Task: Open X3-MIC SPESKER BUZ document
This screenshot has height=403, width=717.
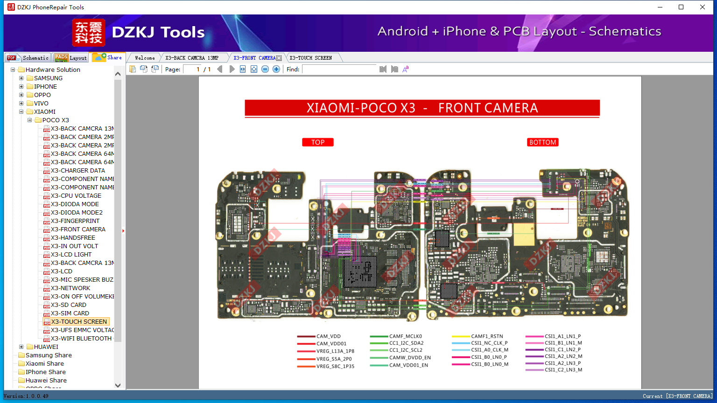Action: pyautogui.click(x=82, y=280)
